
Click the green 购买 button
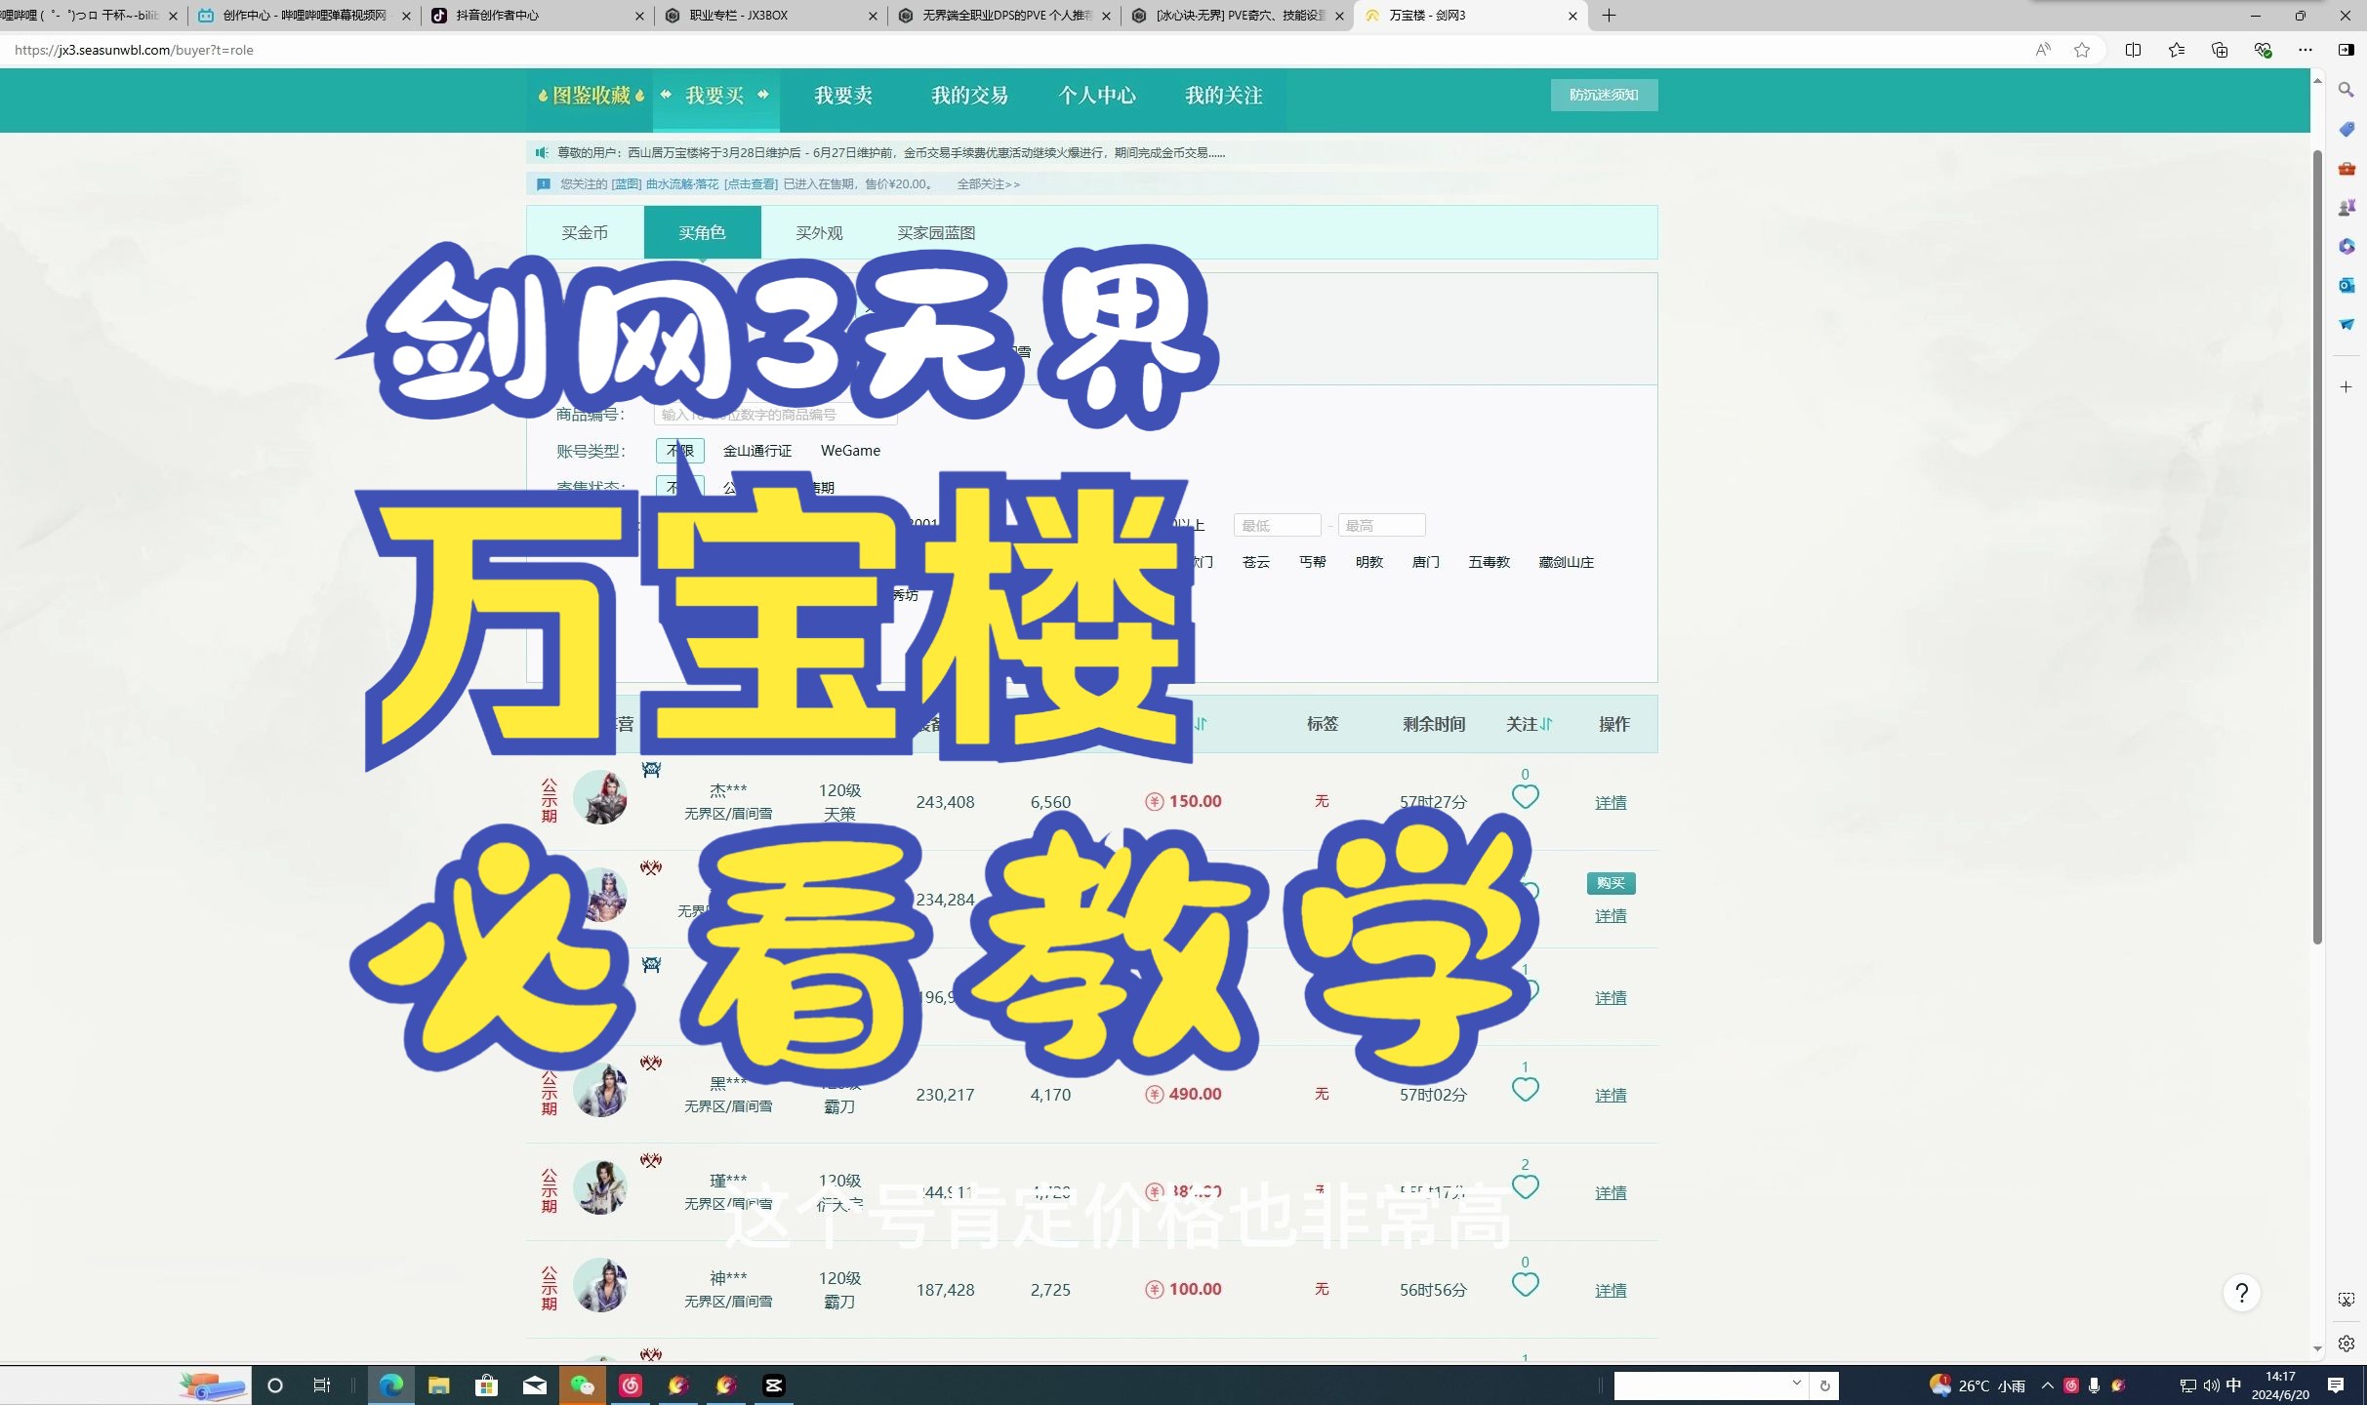click(x=1611, y=883)
